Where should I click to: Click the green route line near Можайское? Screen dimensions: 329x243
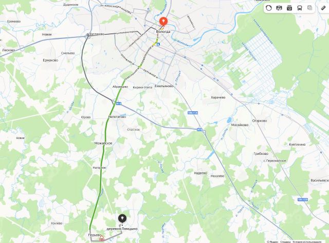point(104,150)
